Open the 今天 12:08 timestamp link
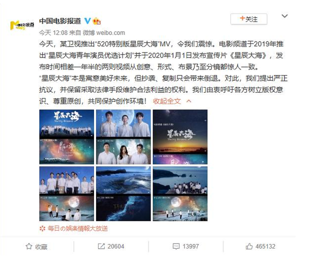This screenshot has height=256, width=320. click(x=53, y=32)
